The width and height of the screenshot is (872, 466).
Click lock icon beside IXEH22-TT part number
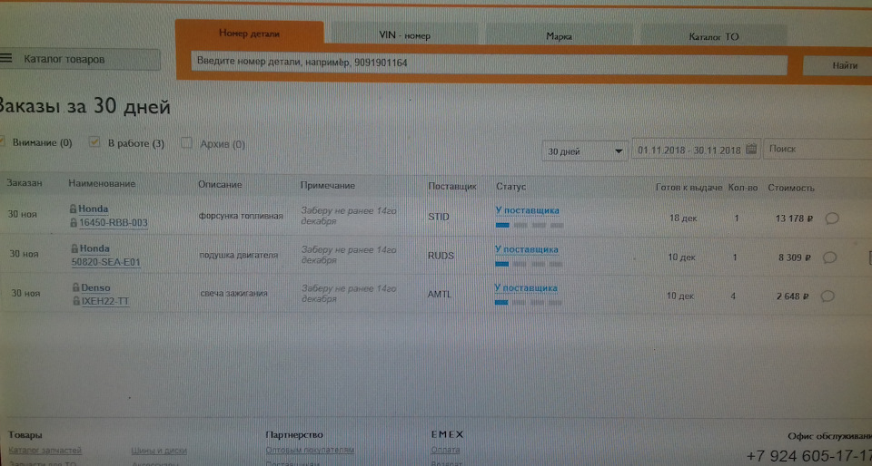coord(76,301)
